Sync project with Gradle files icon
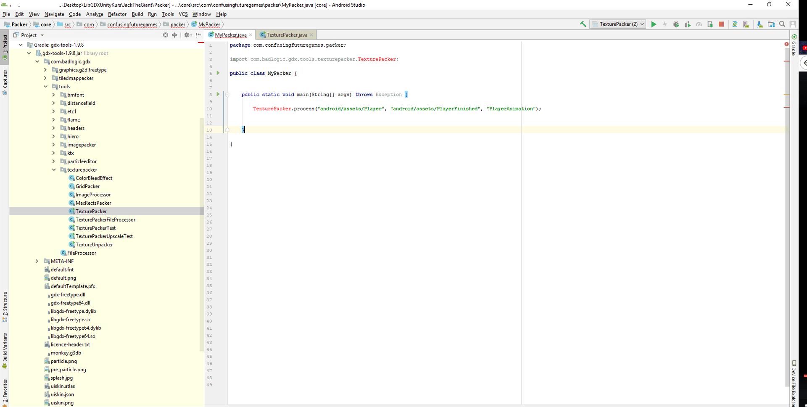Viewport: 807px width, 407px height. (735, 24)
